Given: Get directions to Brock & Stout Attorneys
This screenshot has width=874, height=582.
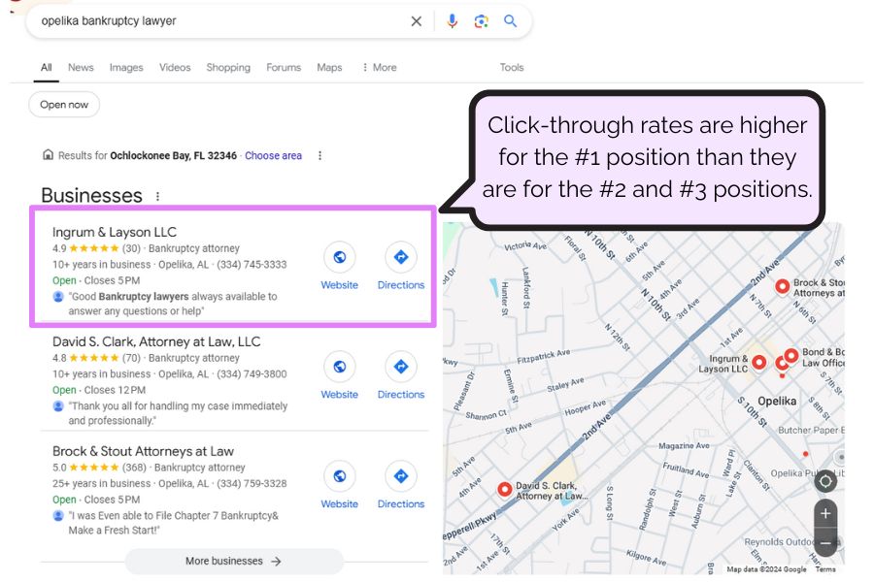Looking at the screenshot, I should (400, 476).
